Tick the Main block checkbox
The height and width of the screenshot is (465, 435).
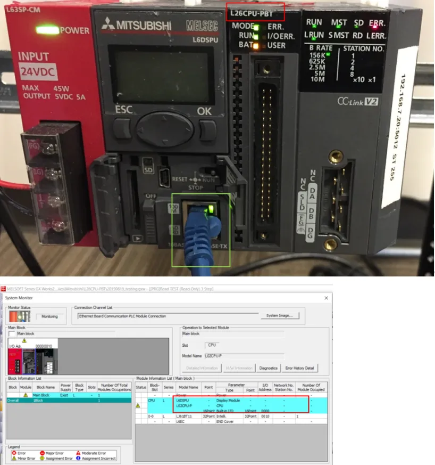coord(12,333)
